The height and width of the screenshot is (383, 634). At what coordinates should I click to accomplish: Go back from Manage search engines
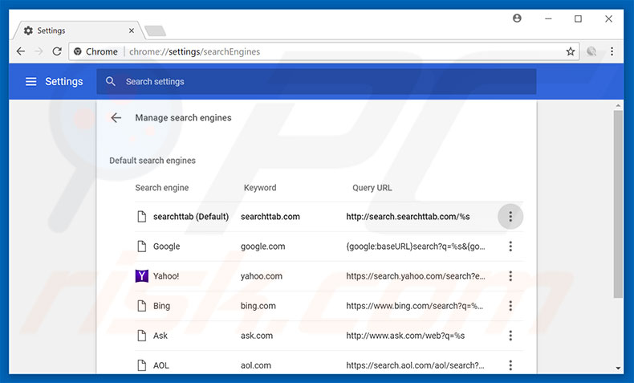[116, 118]
